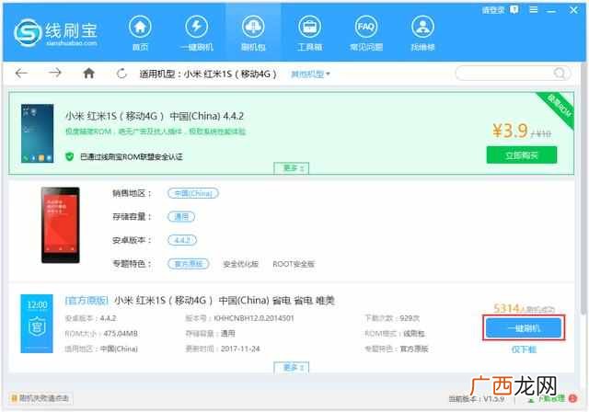This screenshot has height=412, width=589.
Task: Expand the 其他机型 dropdown
Action: 310,74
